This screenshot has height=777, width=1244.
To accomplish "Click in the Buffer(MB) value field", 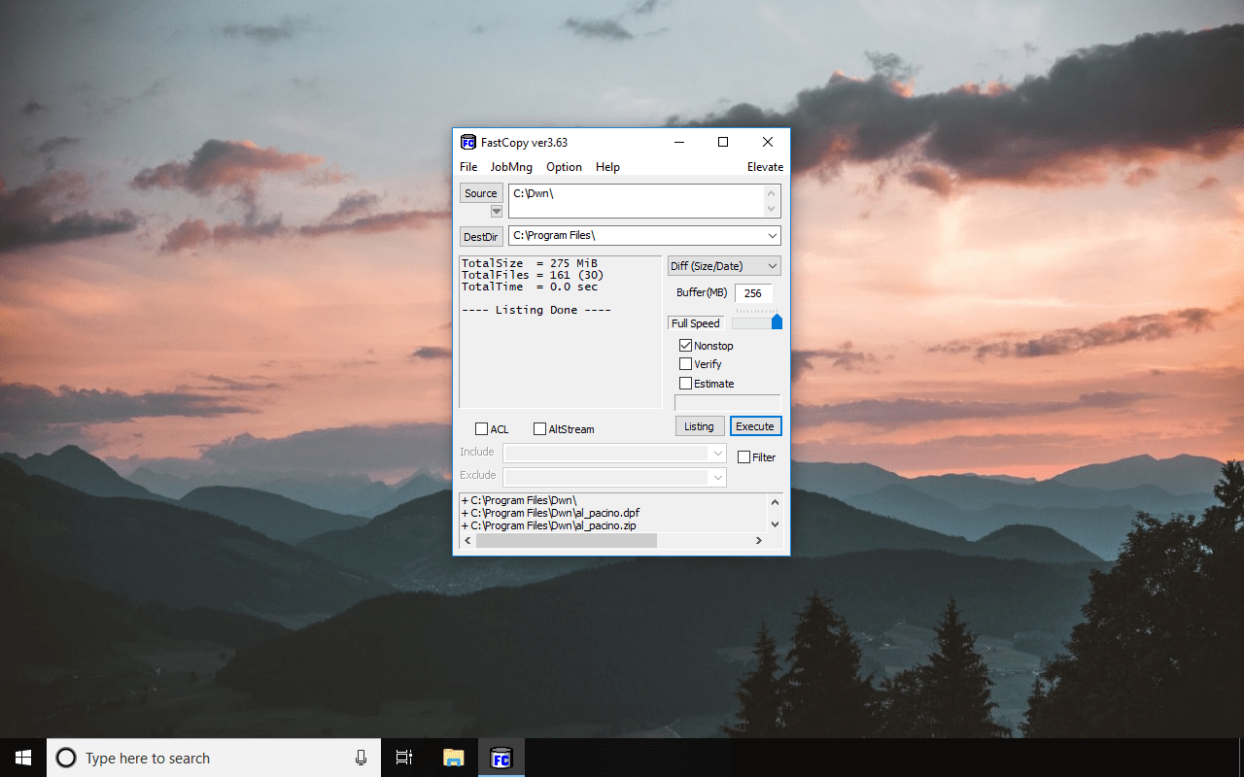I will pos(753,293).
